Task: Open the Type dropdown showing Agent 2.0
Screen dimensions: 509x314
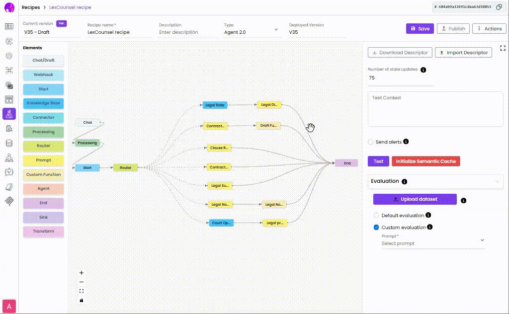Action: tap(251, 32)
